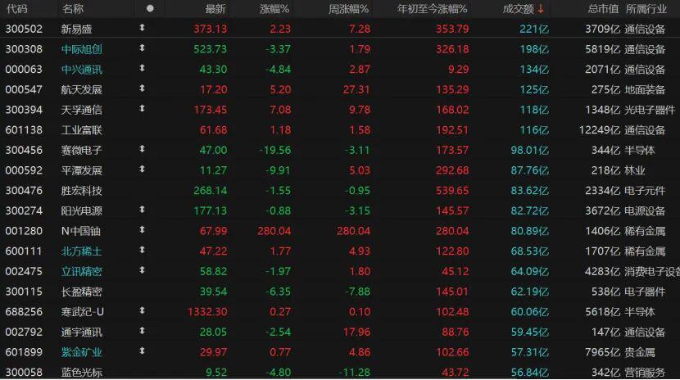Click the 所属行业 column header
This screenshot has height=380, width=680.
pos(652,8)
